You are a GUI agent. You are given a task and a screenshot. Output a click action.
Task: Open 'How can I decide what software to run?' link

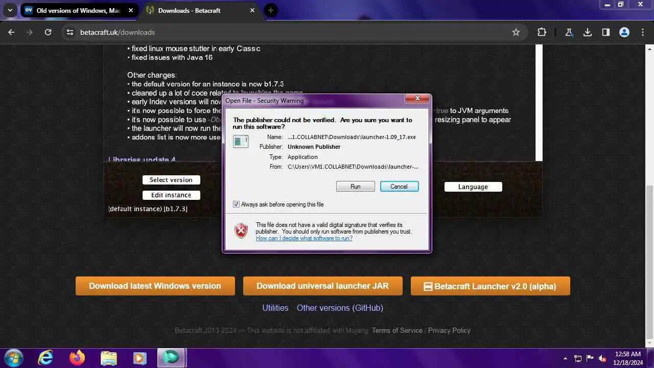(x=304, y=238)
